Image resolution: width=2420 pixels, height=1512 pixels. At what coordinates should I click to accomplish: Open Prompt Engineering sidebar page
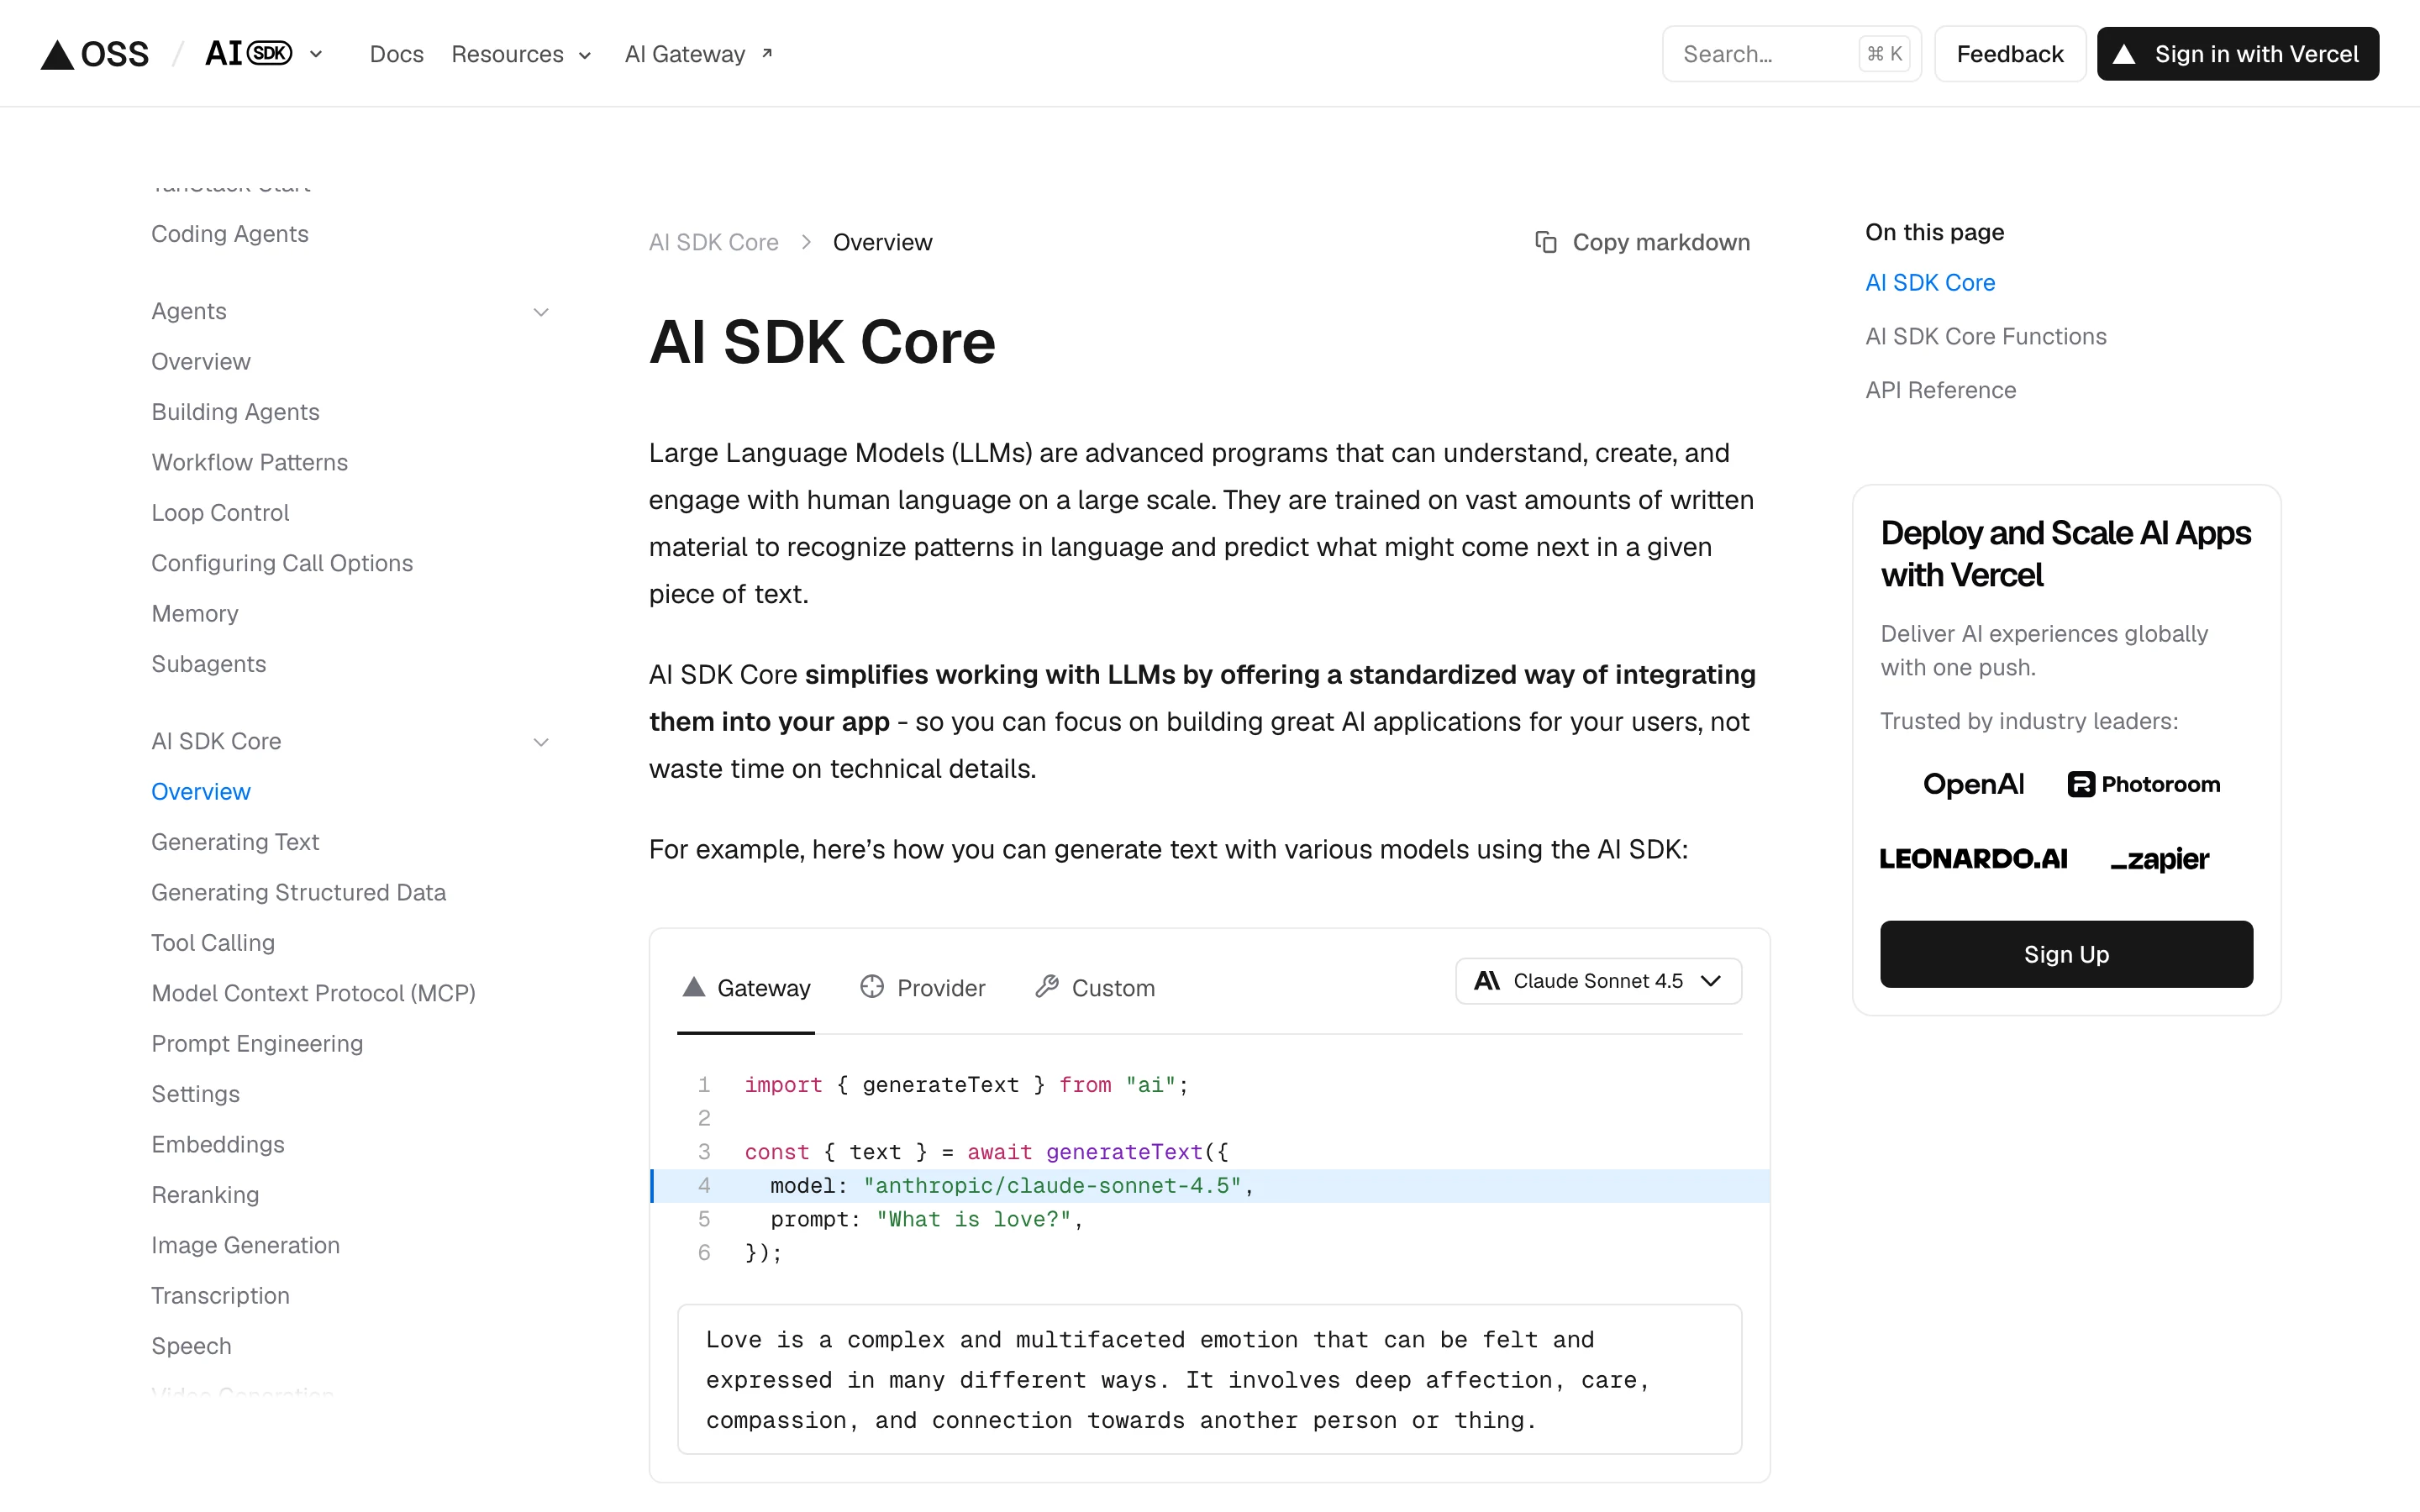(257, 1044)
